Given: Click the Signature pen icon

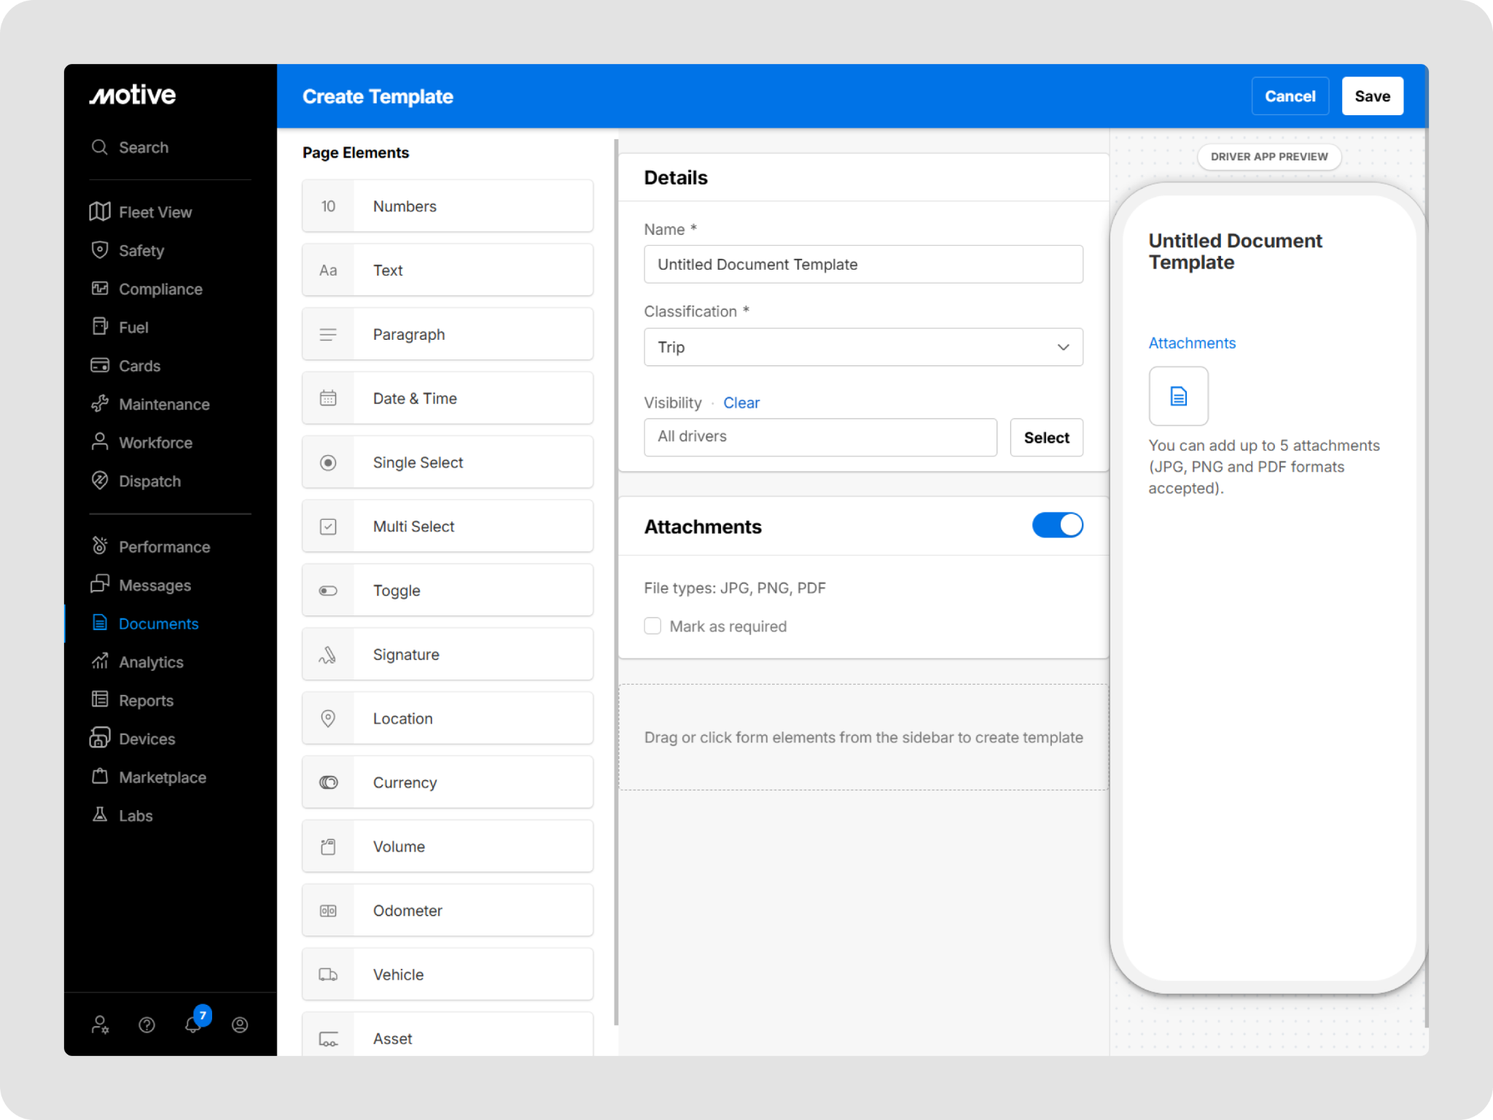Looking at the screenshot, I should point(328,655).
